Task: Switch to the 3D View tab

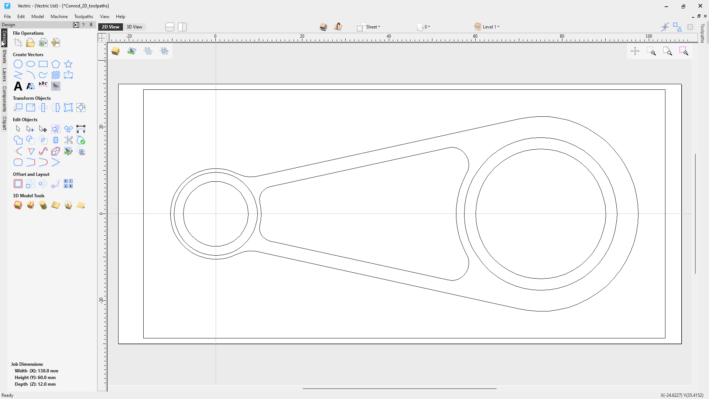Action: (134, 27)
